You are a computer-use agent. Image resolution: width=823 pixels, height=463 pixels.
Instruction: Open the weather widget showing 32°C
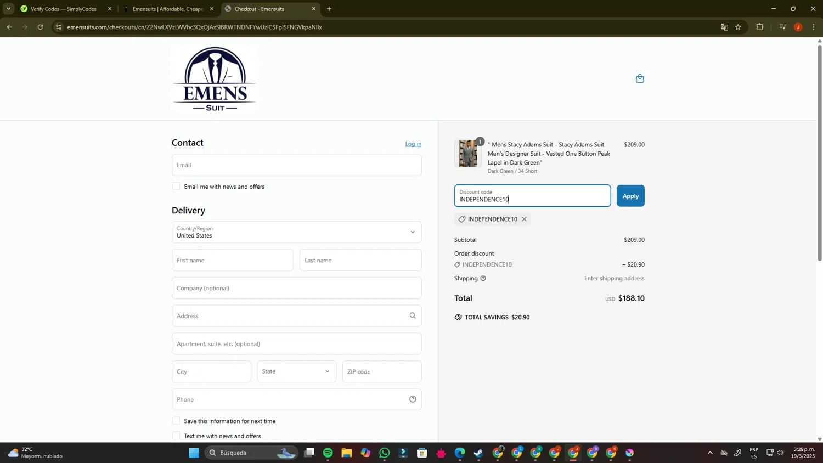pyautogui.click(x=36, y=453)
